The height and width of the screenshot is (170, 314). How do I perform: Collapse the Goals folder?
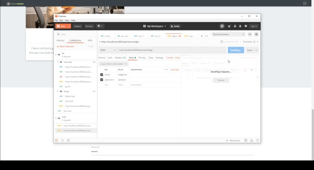[x=58, y=91]
